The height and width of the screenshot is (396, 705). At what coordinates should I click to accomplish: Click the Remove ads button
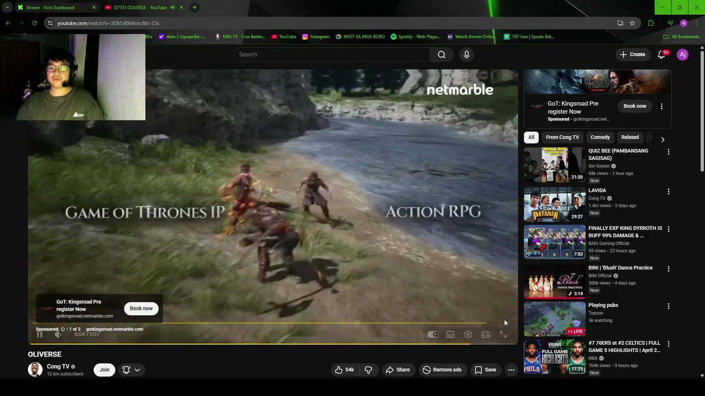click(442, 370)
